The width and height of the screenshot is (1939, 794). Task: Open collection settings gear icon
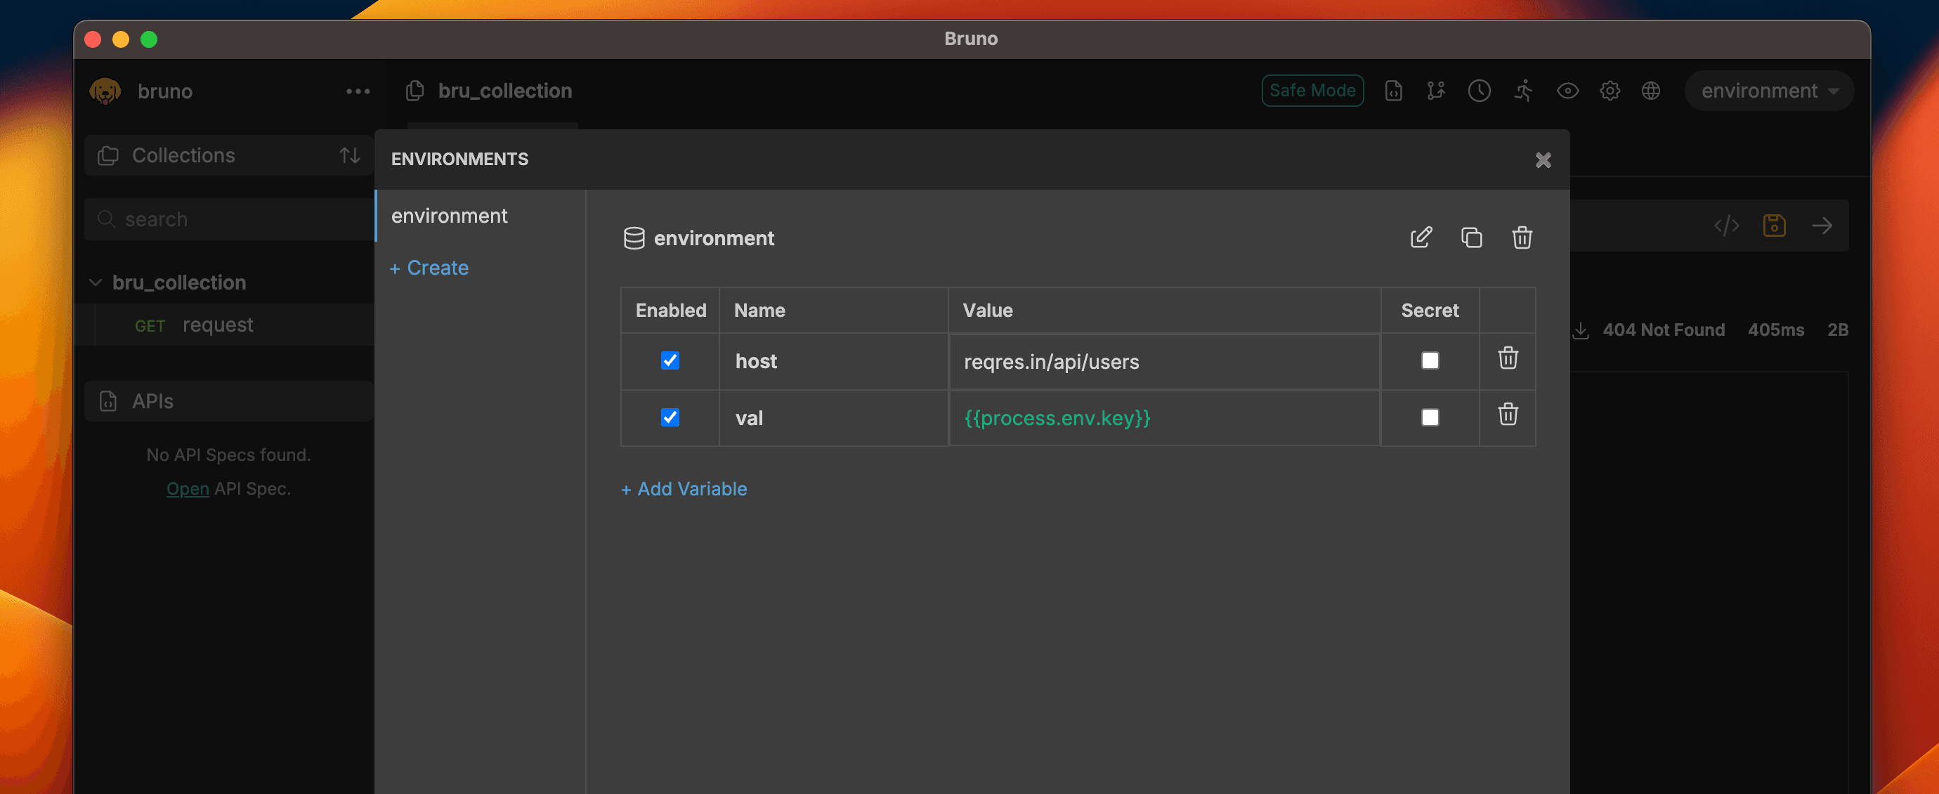coord(1610,91)
